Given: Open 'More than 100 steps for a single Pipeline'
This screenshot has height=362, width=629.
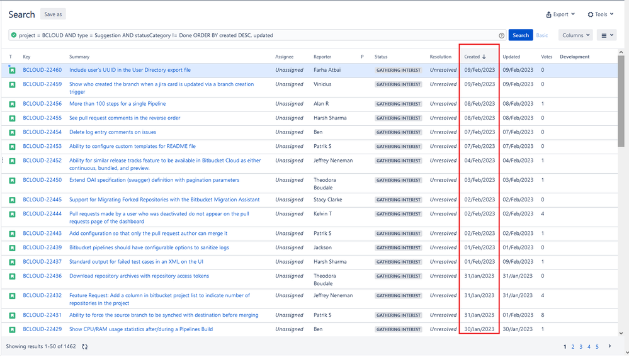Looking at the screenshot, I should click(117, 103).
